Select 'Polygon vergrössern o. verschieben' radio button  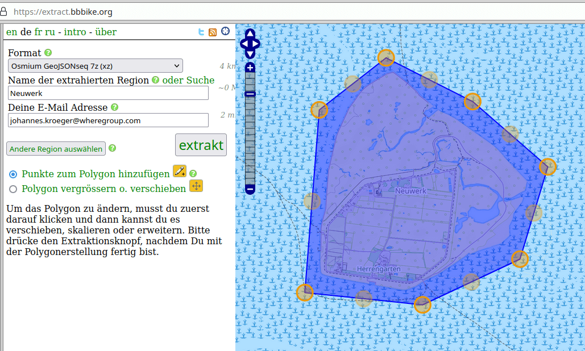tap(14, 189)
